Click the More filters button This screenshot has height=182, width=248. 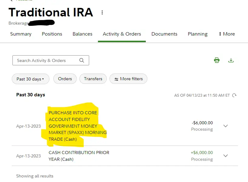(x=128, y=79)
